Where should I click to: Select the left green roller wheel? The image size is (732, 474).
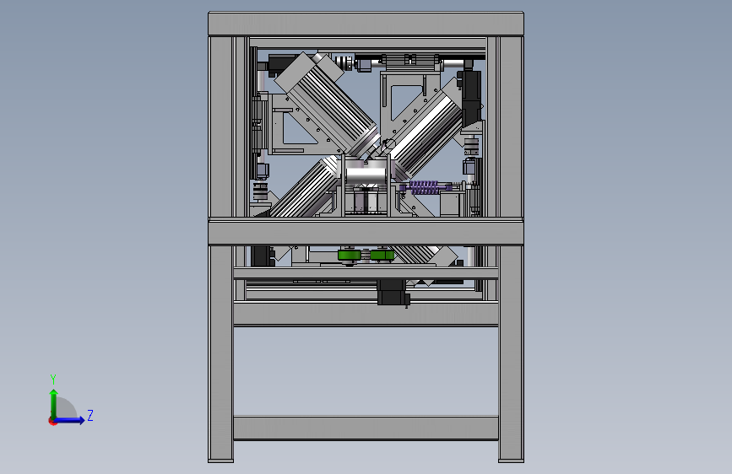350,256
